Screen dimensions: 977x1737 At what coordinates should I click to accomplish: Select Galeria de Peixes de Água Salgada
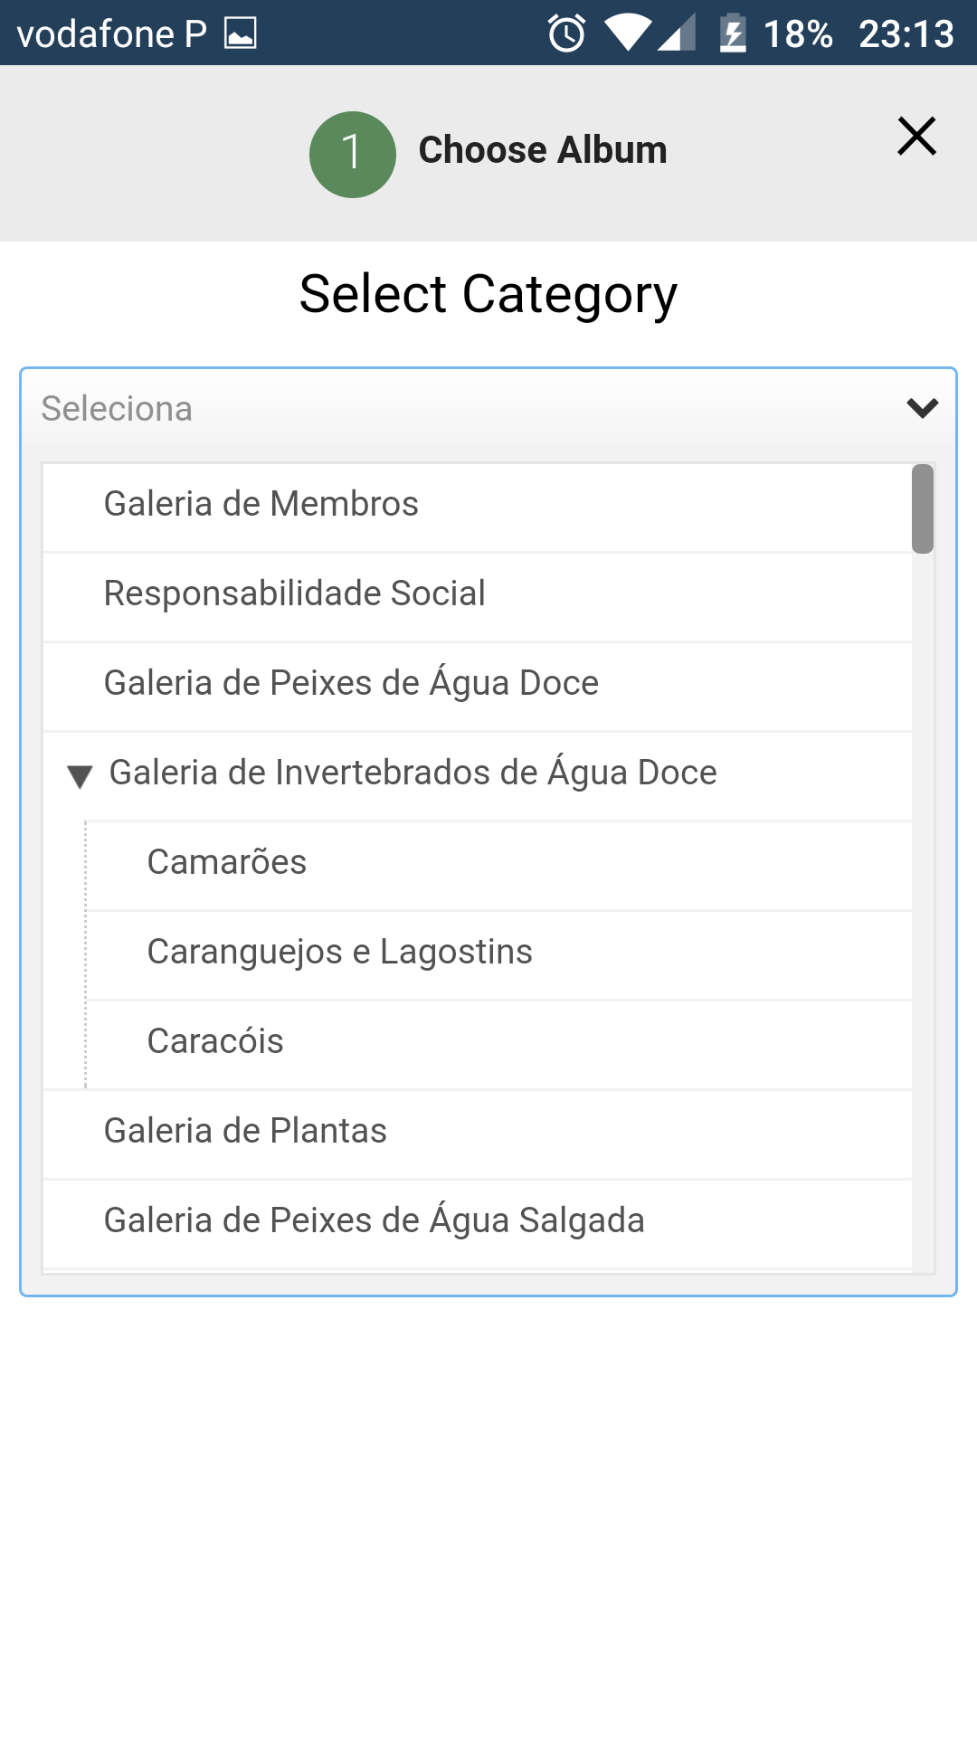point(375,1220)
